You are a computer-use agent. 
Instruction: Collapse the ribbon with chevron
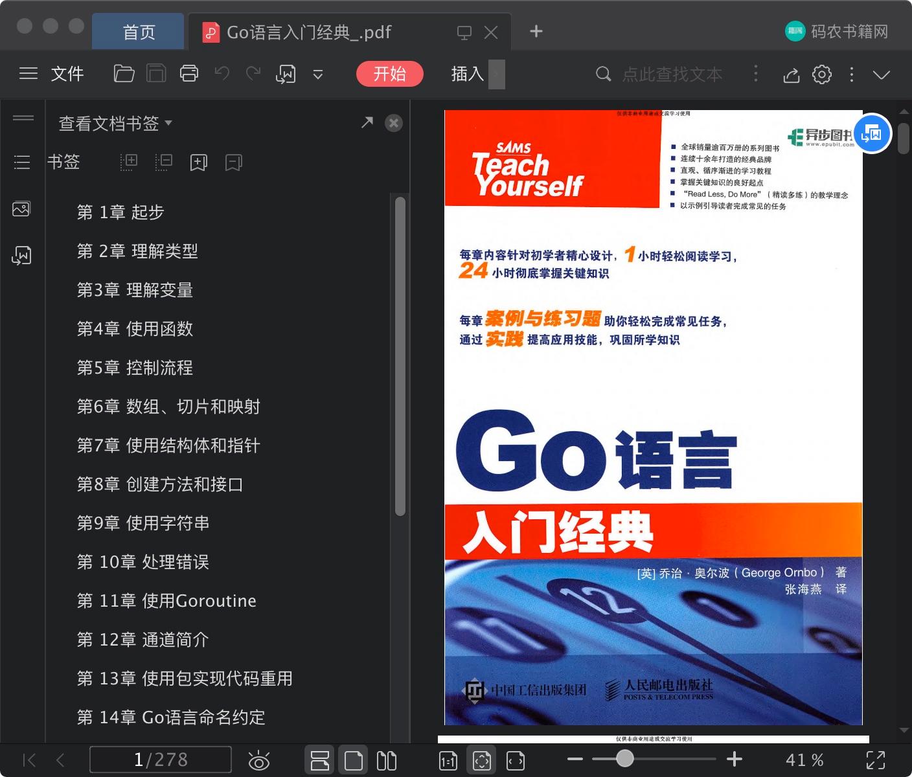882,75
